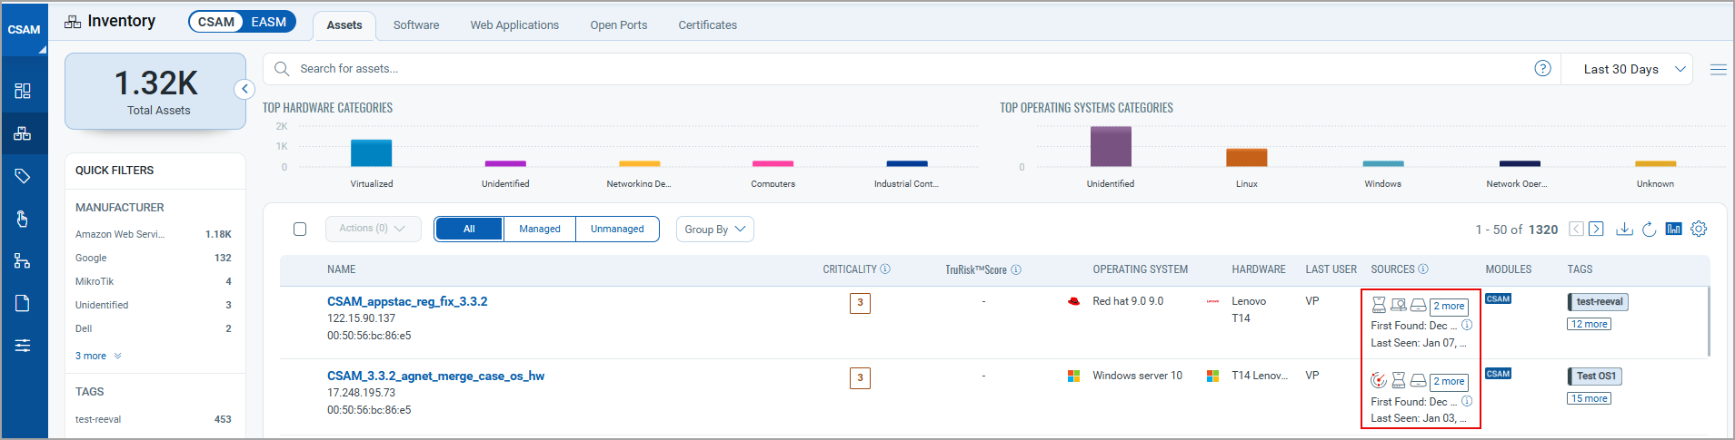Expand 12 more tags
Screen dimensions: 1735x440
pos(1589,324)
